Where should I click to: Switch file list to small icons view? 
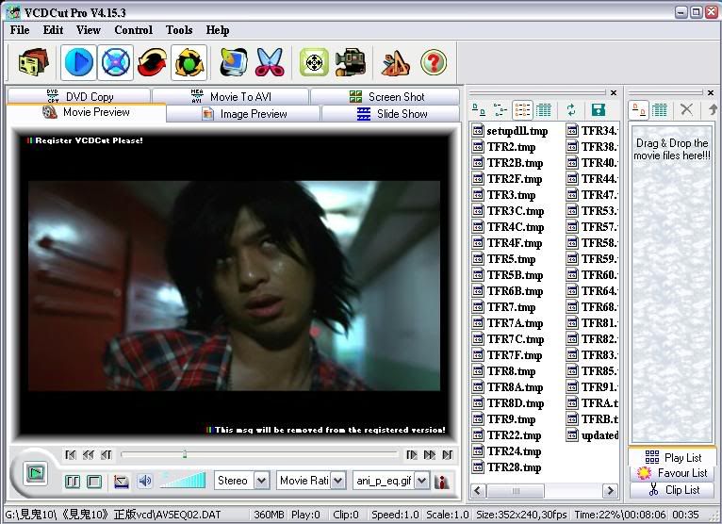tap(500, 109)
